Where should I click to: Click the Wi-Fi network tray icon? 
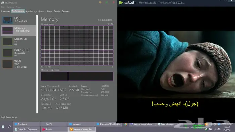click(215, 129)
